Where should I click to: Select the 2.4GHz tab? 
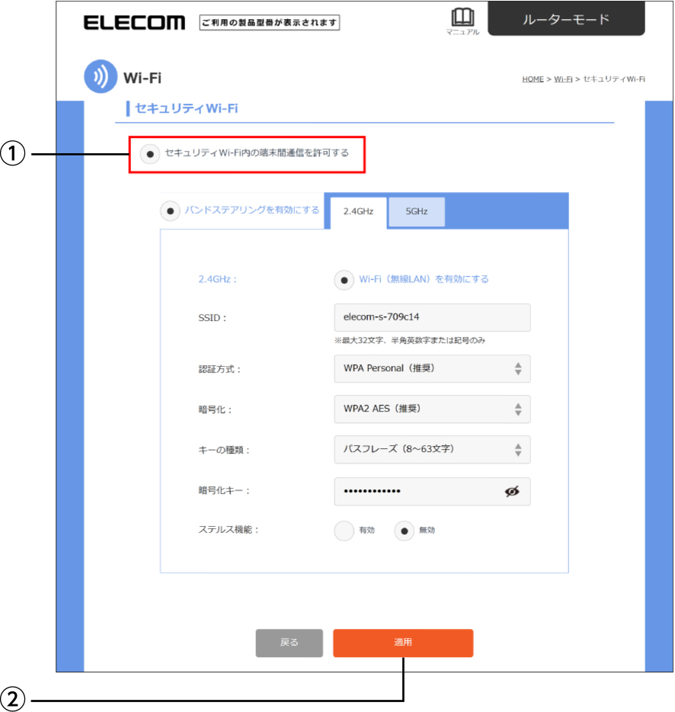359,213
